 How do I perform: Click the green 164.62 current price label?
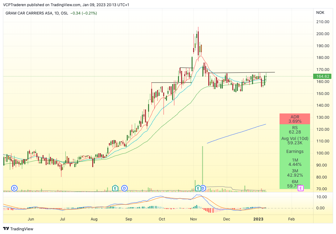[322, 76]
